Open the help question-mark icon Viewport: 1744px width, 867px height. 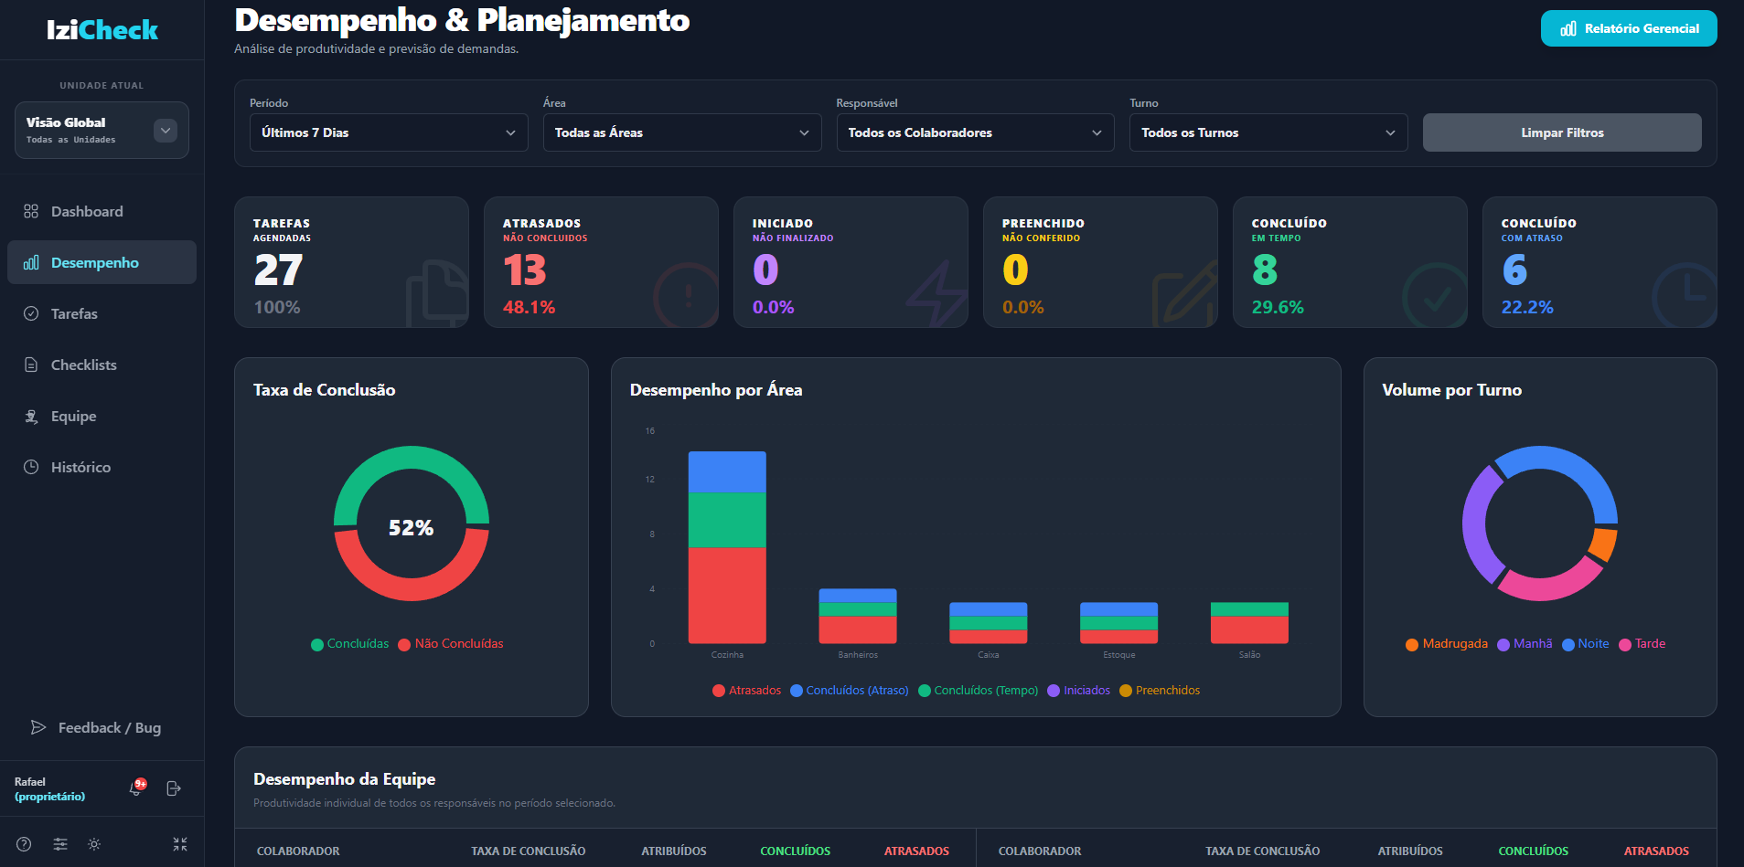pos(25,844)
